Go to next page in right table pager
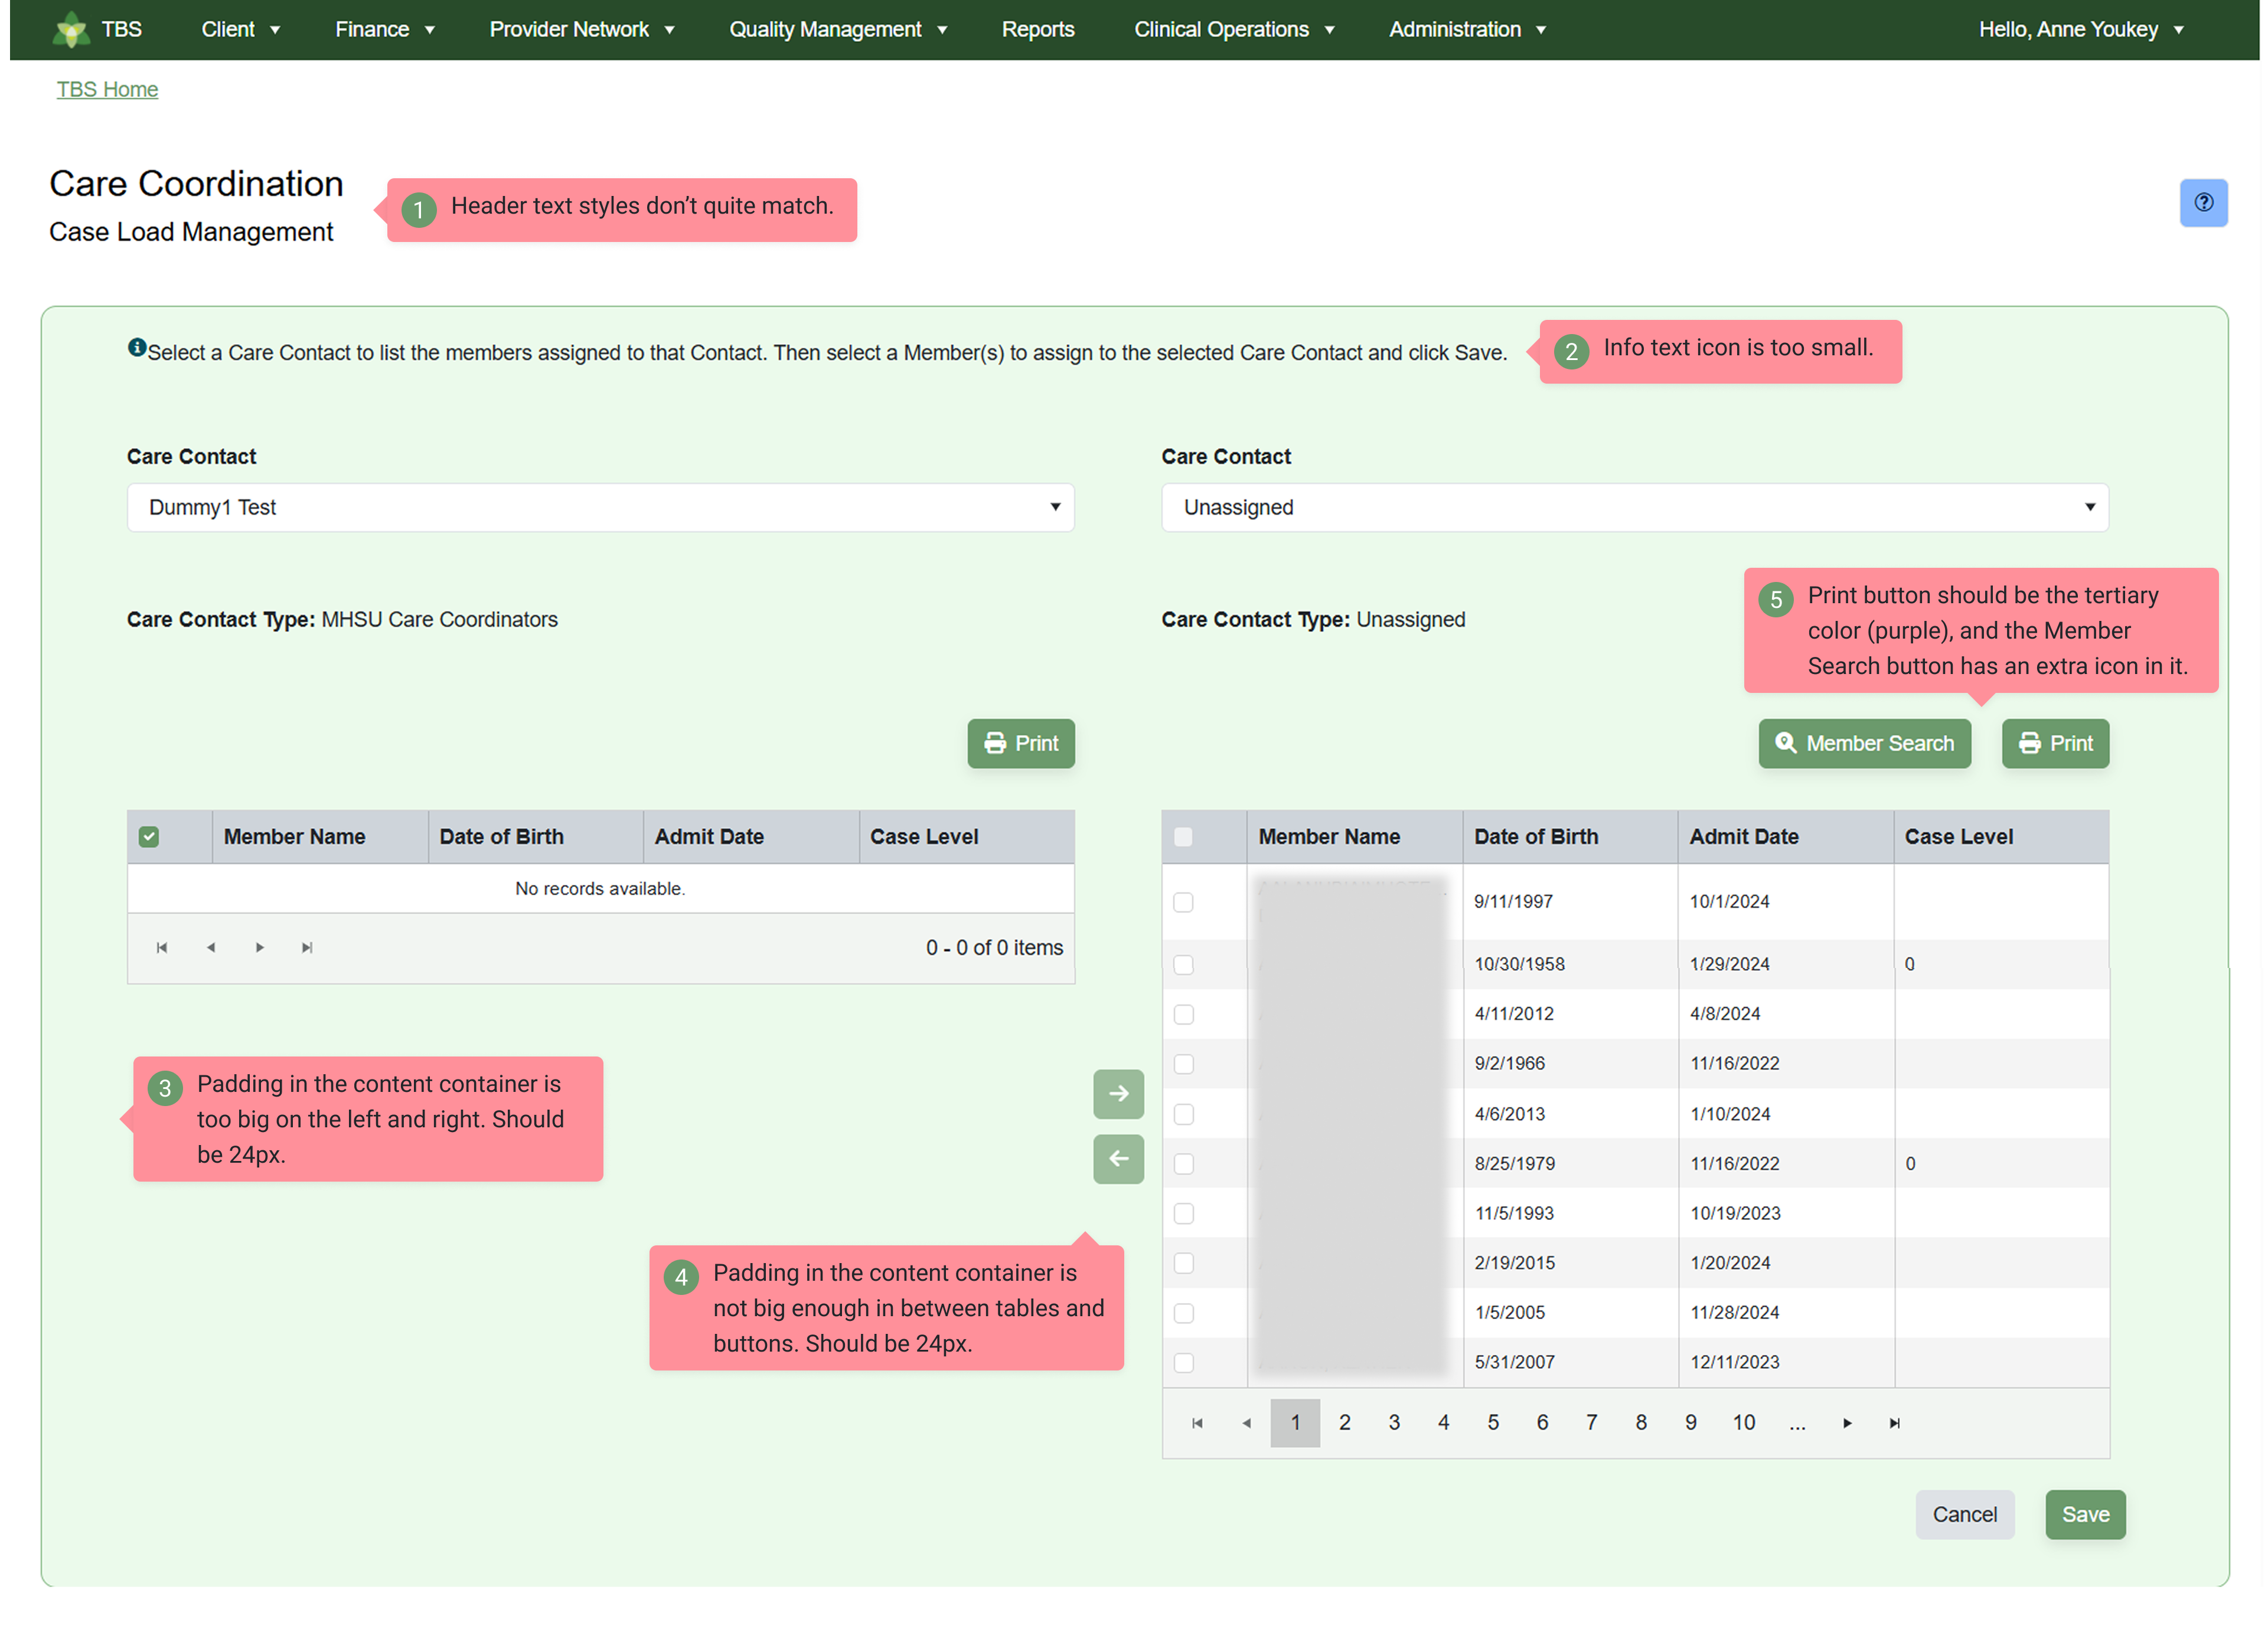This screenshot has width=2268, height=1629. pos(1847,1423)
